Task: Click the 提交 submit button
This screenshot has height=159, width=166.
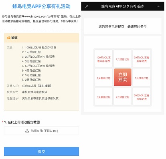Action: pyautogui.click(x=41, y=151)
